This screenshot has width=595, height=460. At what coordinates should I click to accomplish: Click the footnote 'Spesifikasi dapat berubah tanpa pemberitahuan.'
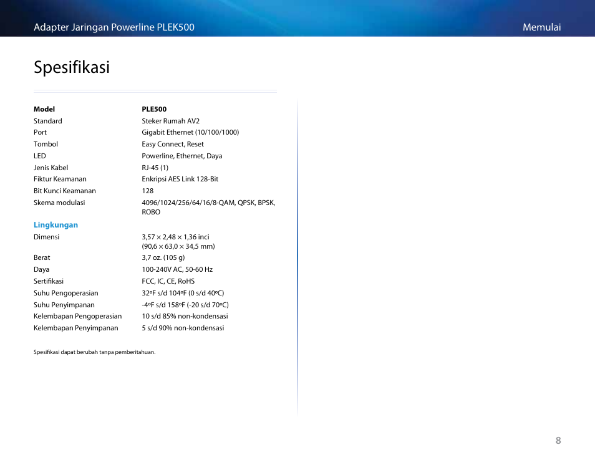(94, 352)
